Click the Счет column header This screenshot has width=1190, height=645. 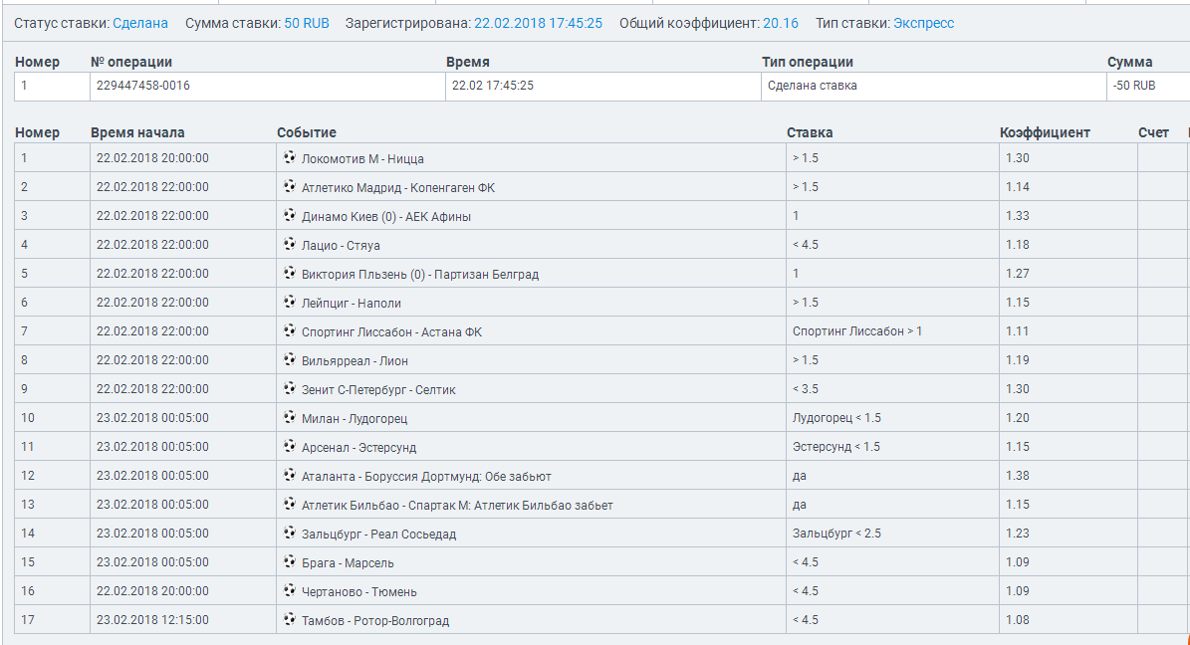coord(1153,132)
